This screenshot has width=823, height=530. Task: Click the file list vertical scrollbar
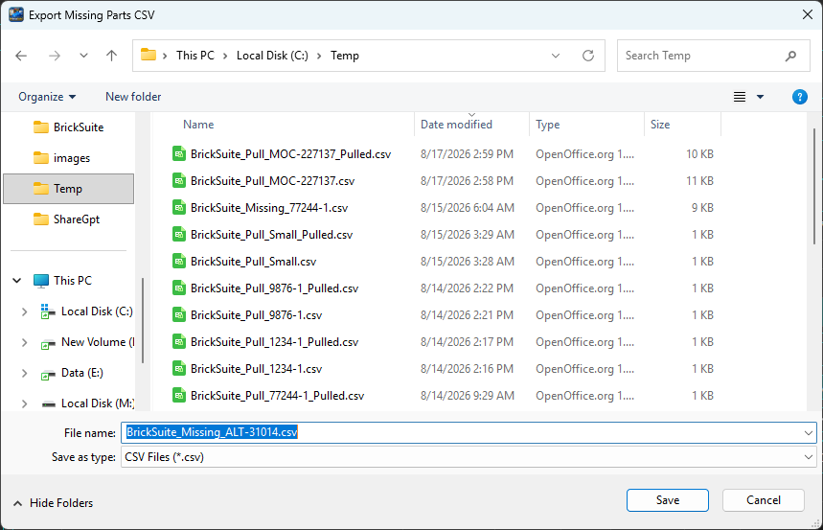tap(814, 187)
